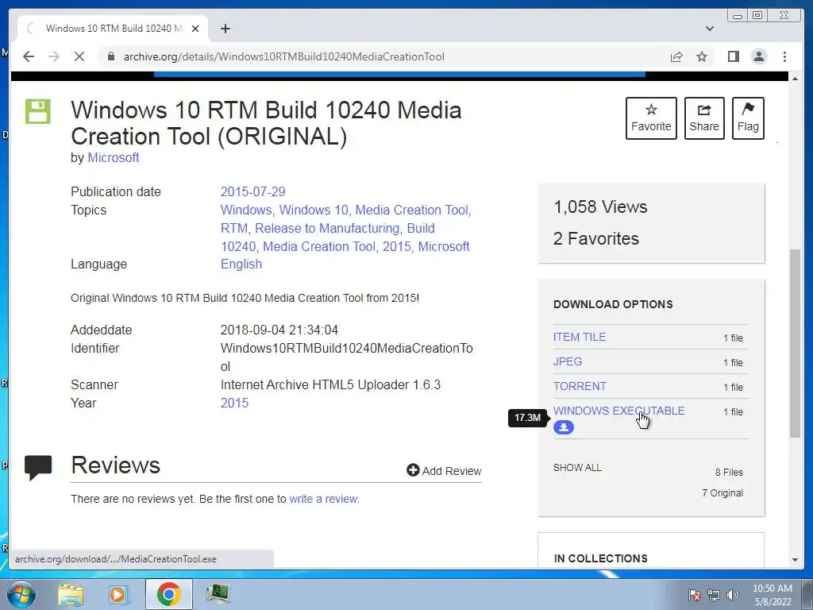Click the forward navigation arrow
813x610 pixels.
[54, 56]
